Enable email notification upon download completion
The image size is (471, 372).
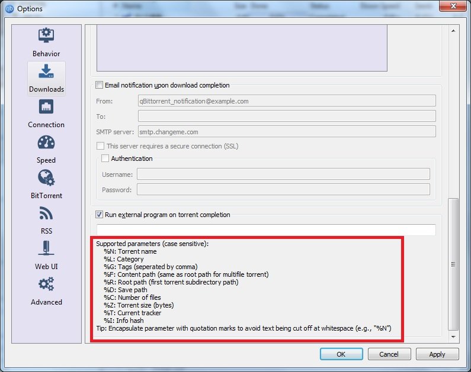point(100,85)
